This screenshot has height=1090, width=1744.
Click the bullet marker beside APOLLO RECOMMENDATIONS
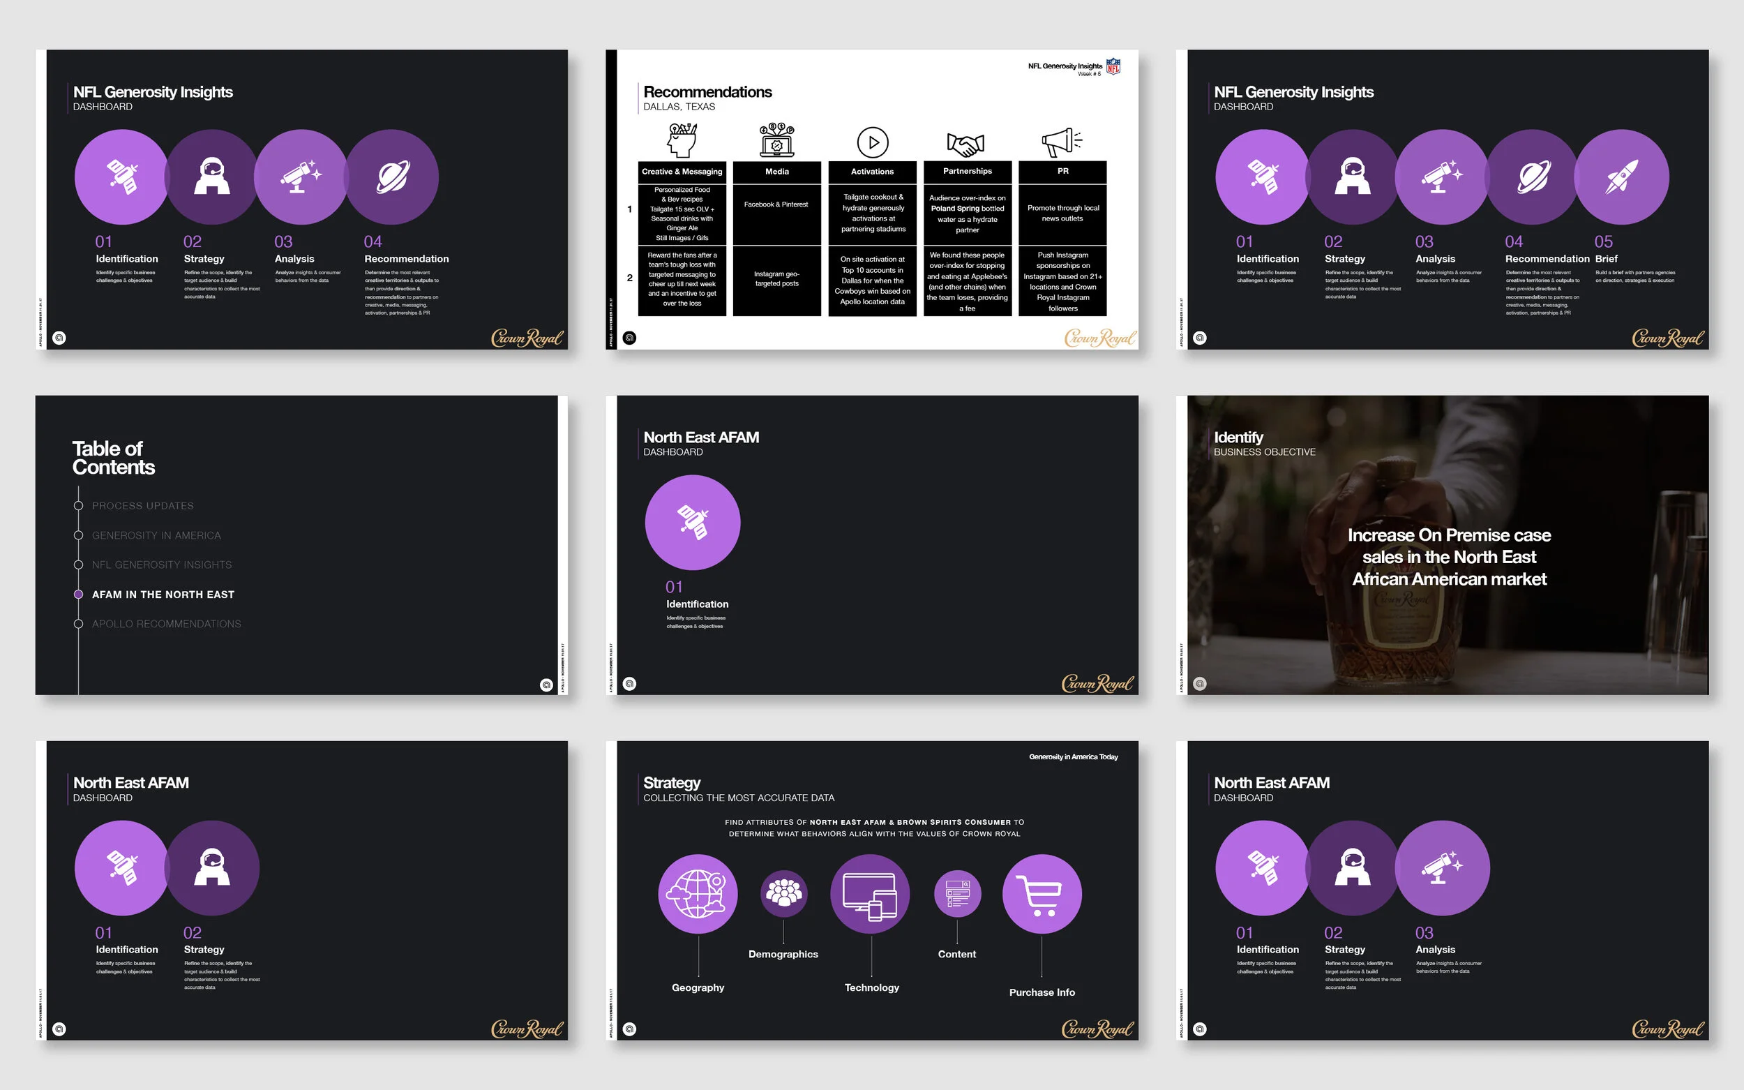79,625
